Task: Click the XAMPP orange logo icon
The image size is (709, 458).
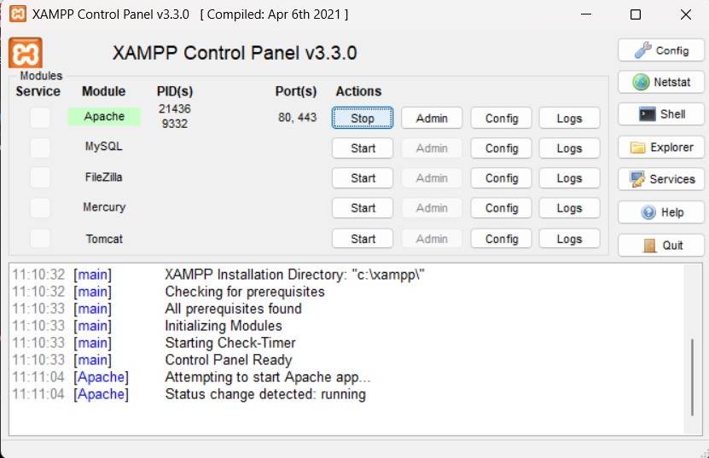Action: 26,53
